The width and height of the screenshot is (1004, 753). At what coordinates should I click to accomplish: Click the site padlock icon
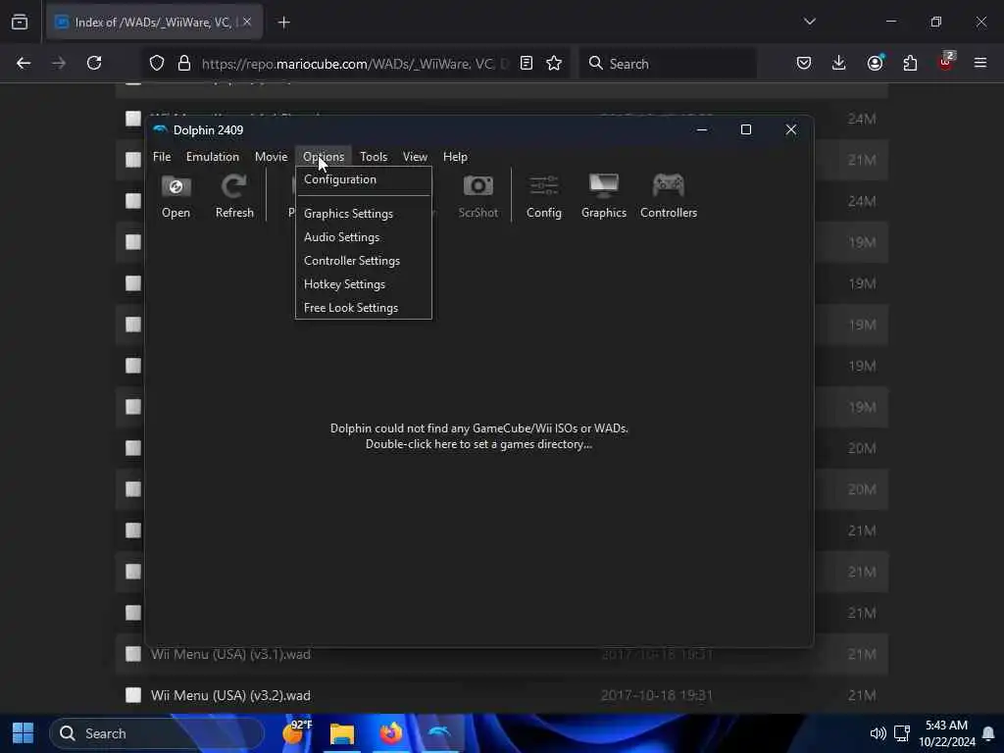(184, 63)
